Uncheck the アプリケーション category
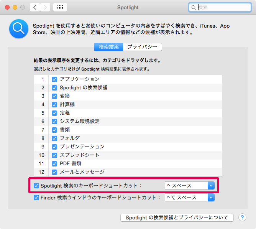 (54, 79)
